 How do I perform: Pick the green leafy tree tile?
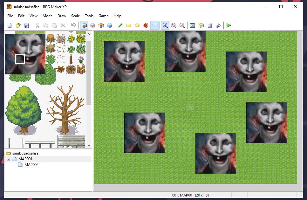point(23,110)
